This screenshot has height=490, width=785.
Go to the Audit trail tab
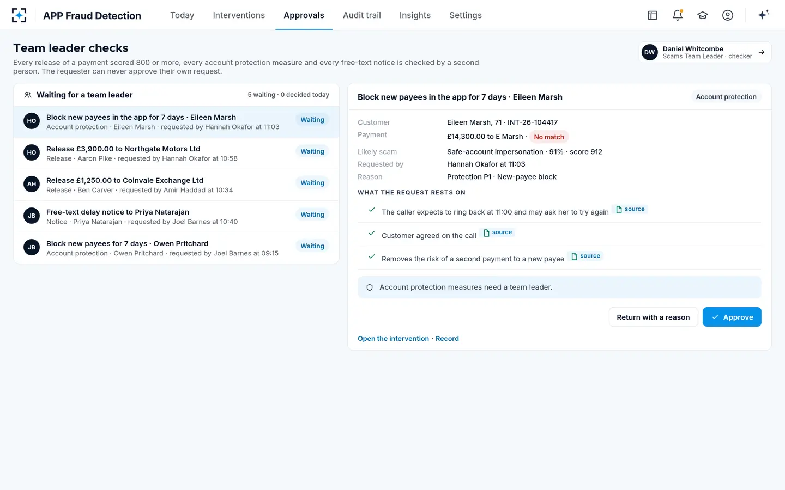362,15
